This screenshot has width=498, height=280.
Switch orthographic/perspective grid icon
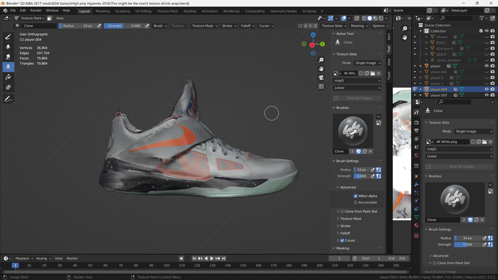click(321, 86)
